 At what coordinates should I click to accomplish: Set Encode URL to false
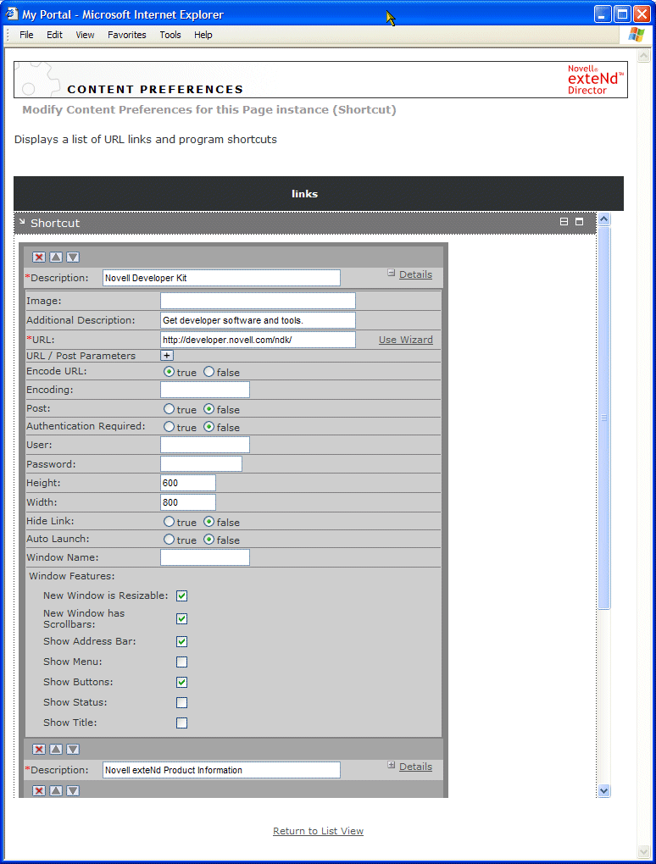point(208,372)
